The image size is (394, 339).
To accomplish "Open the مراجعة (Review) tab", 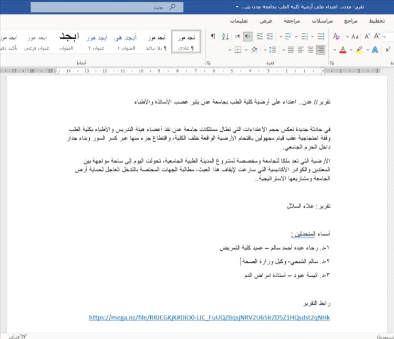I will 292,21.
